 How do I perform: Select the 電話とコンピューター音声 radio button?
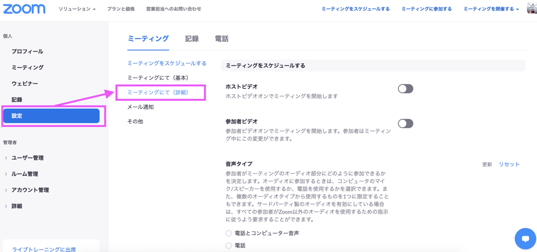[229, 233]
